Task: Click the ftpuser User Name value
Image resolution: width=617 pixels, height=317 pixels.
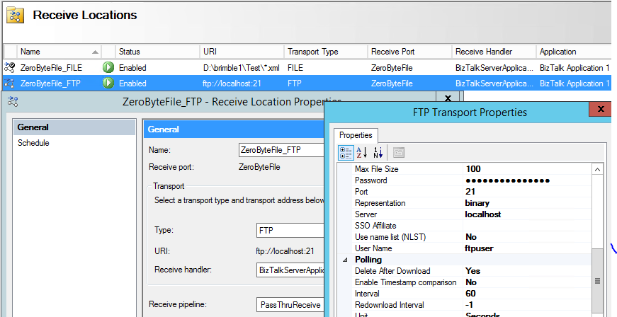Action: (480, 248)
